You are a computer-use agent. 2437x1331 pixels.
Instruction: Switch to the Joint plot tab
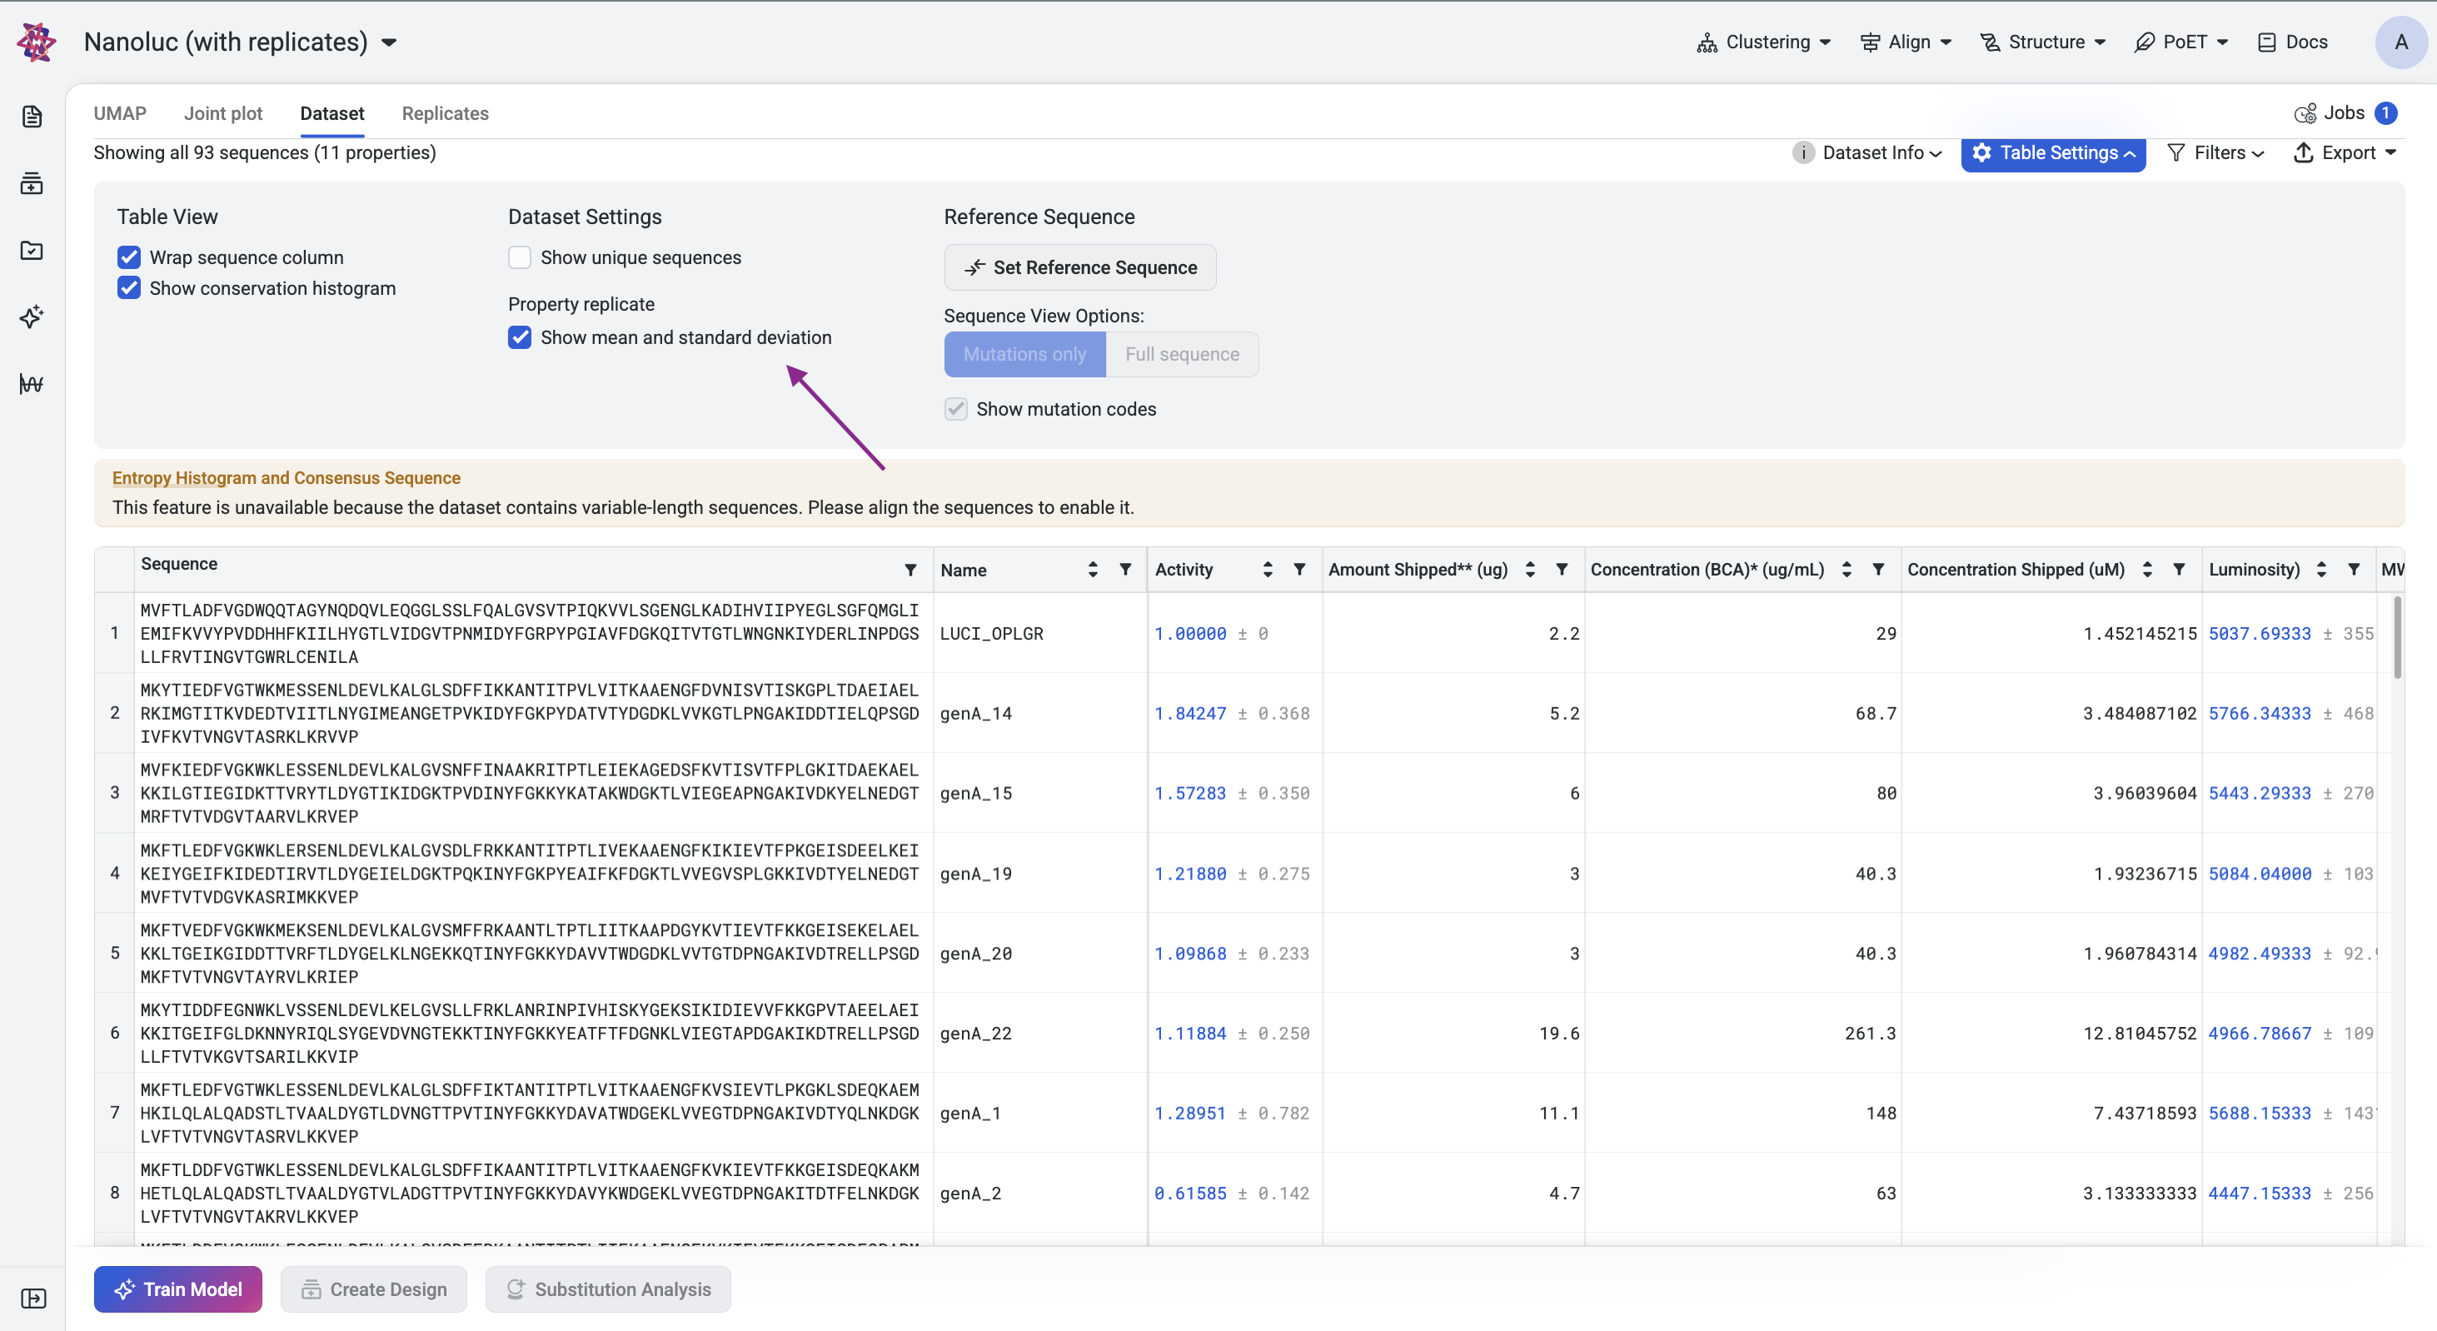coord(223,113)
